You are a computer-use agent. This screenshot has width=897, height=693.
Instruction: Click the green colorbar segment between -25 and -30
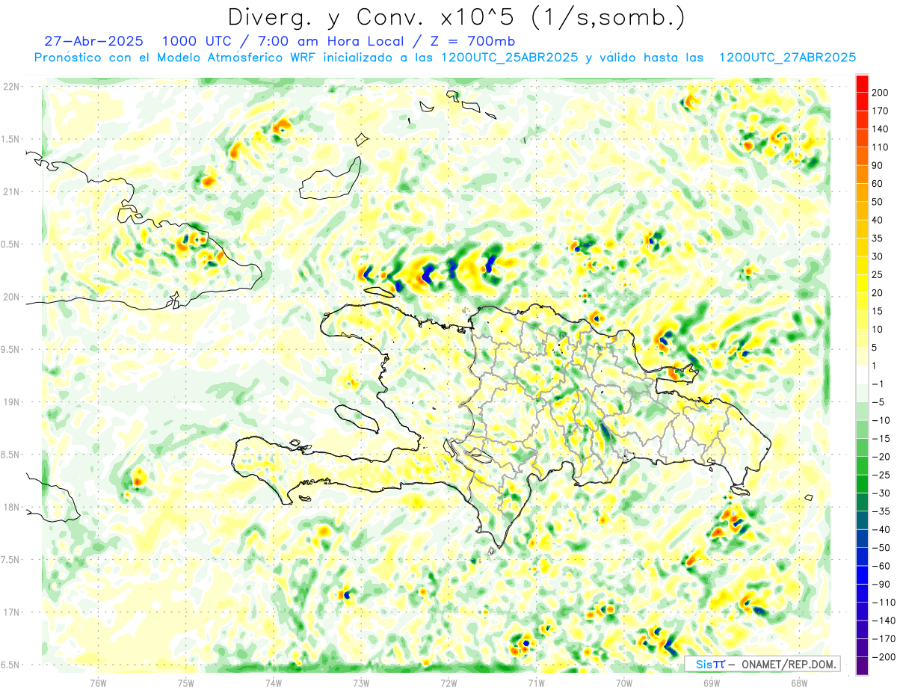[x=862, y=483]
